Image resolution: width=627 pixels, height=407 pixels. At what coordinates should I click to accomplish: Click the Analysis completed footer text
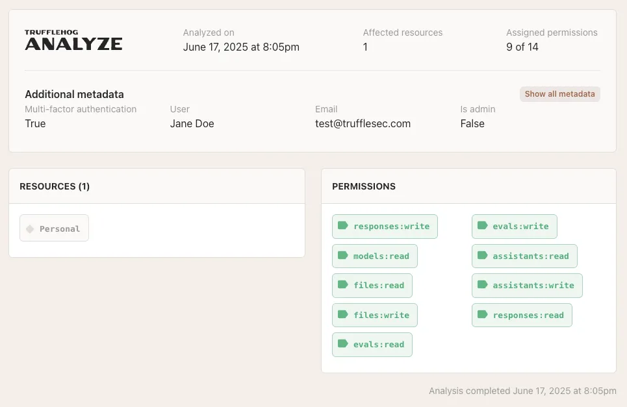click(522, 391)
